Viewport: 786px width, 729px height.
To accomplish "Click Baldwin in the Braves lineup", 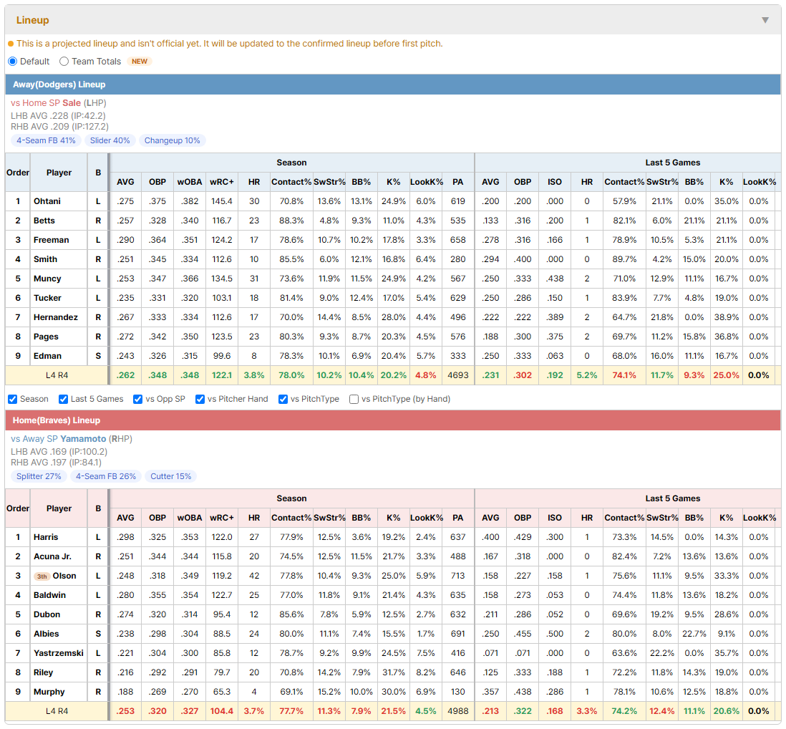I will click(49, 595).
